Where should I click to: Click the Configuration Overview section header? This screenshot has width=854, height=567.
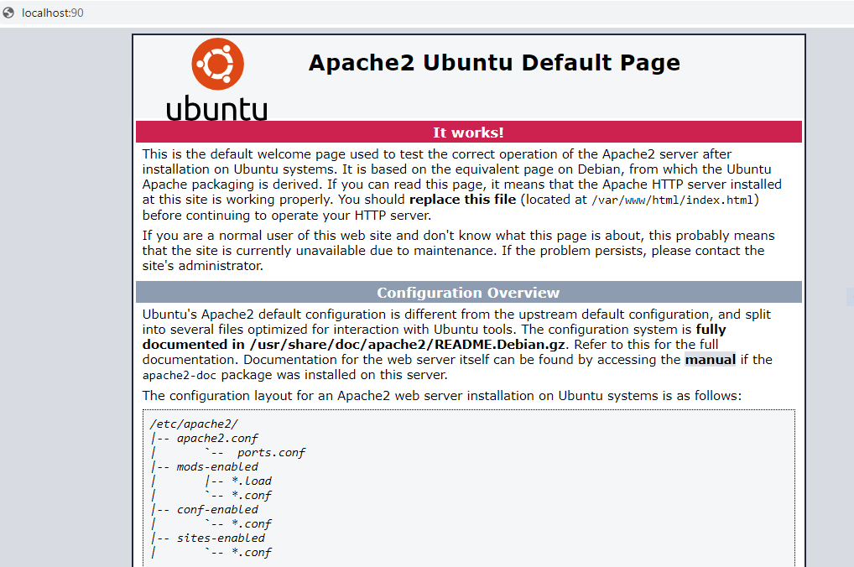coord(468,293)
